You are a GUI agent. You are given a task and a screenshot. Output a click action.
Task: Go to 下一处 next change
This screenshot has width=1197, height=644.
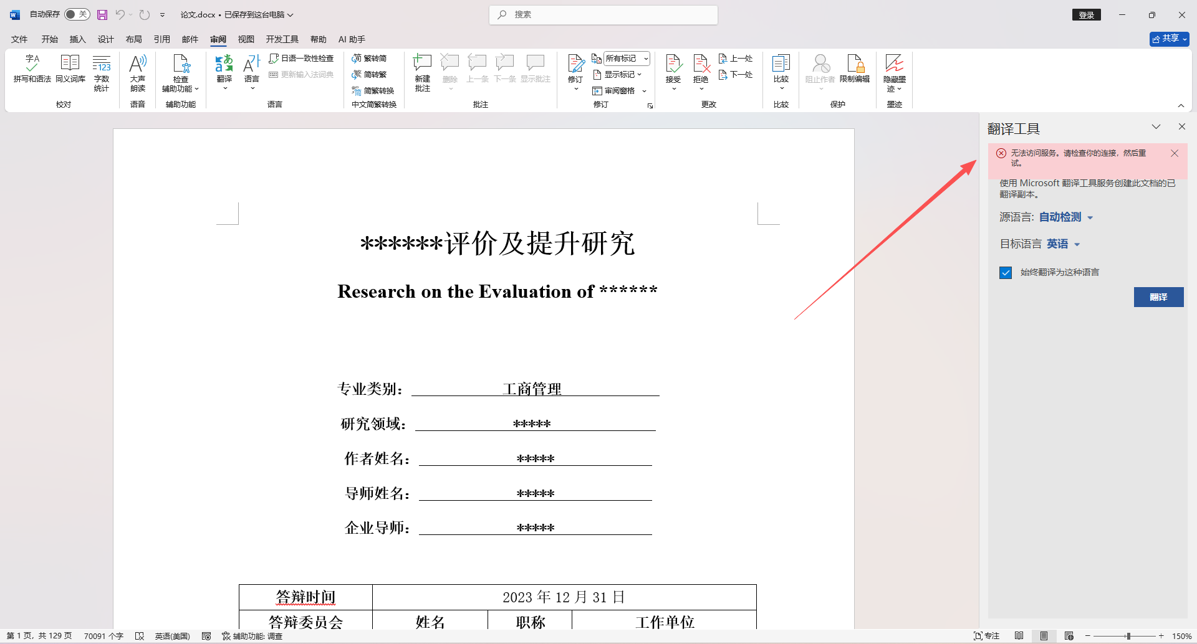click(736, 75)
